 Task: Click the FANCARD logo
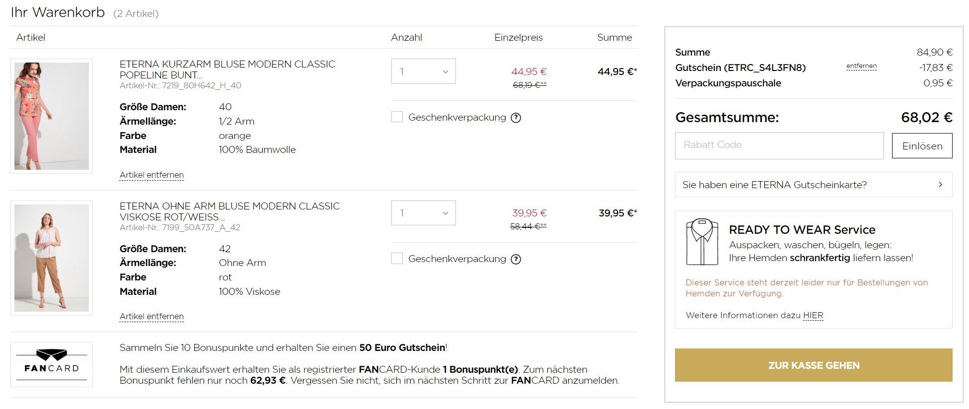click(52, 364)
